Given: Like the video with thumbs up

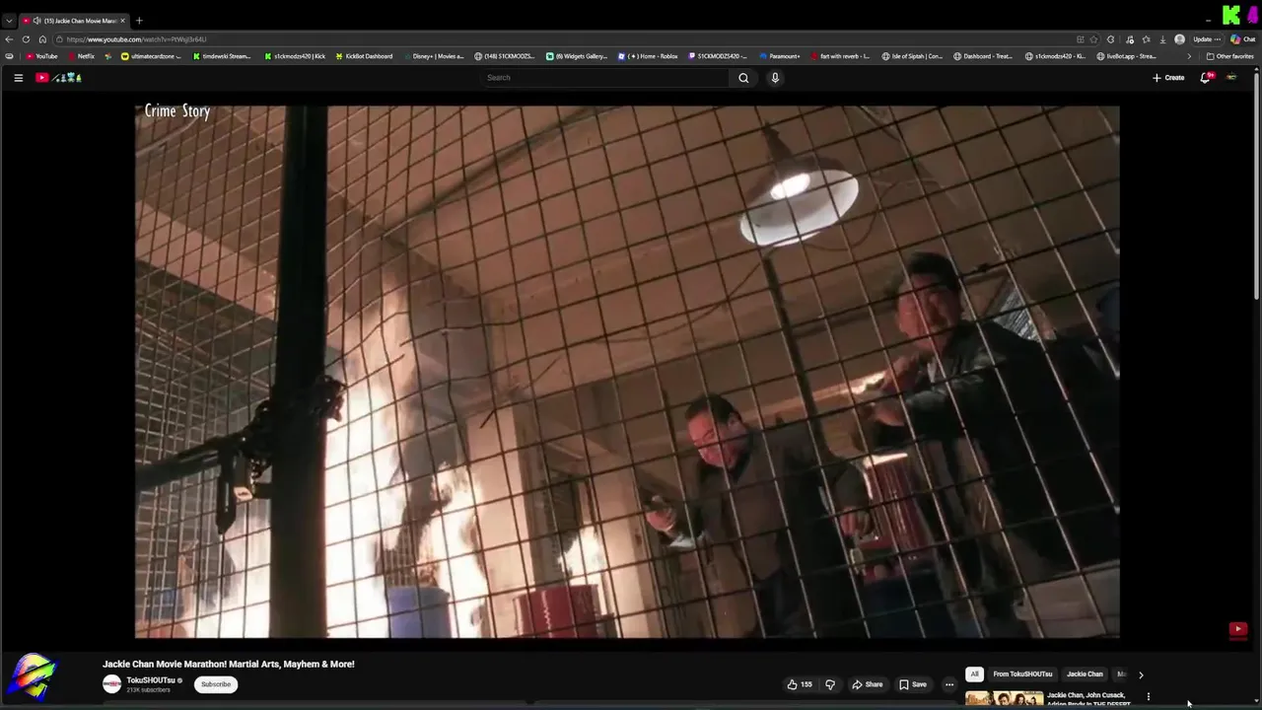Looking at the screenshot, I should pyautogui.click(x=800, y=684).
